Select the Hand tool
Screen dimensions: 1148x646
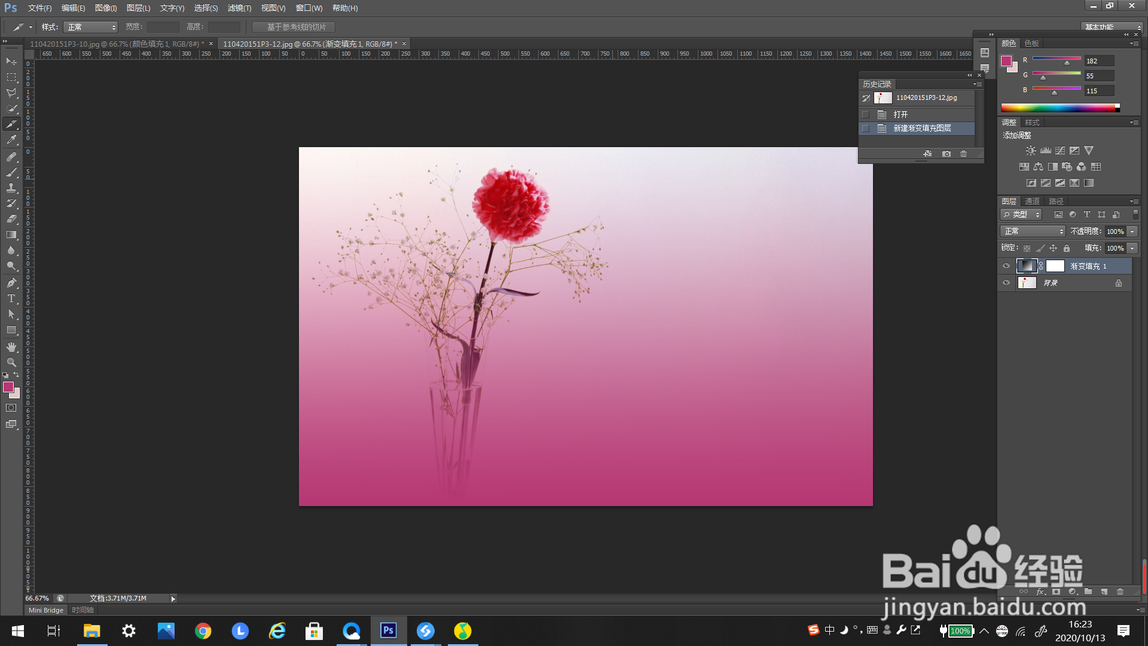(11, 347)
